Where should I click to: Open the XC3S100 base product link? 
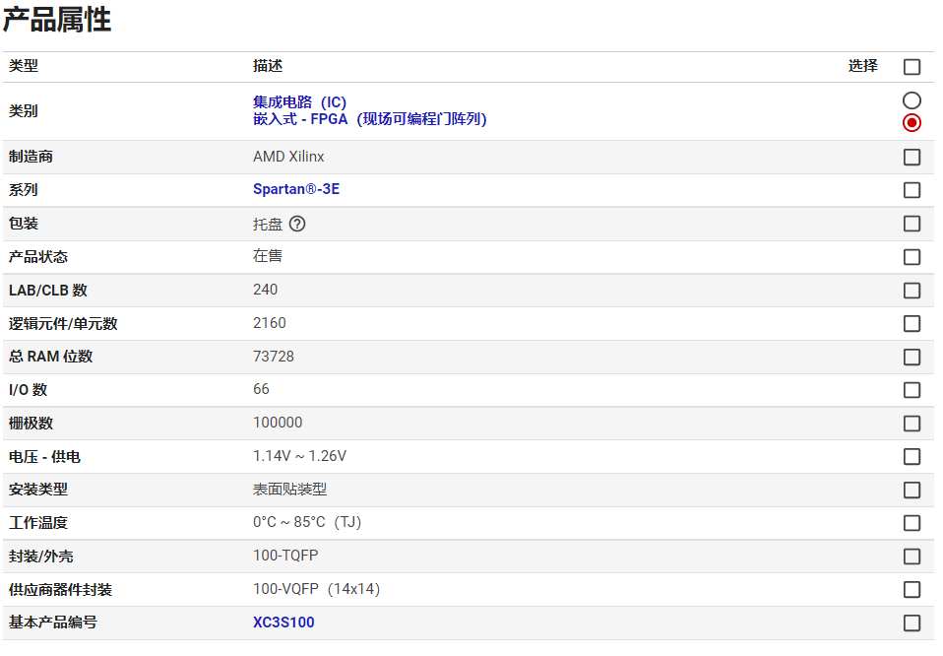283,623
